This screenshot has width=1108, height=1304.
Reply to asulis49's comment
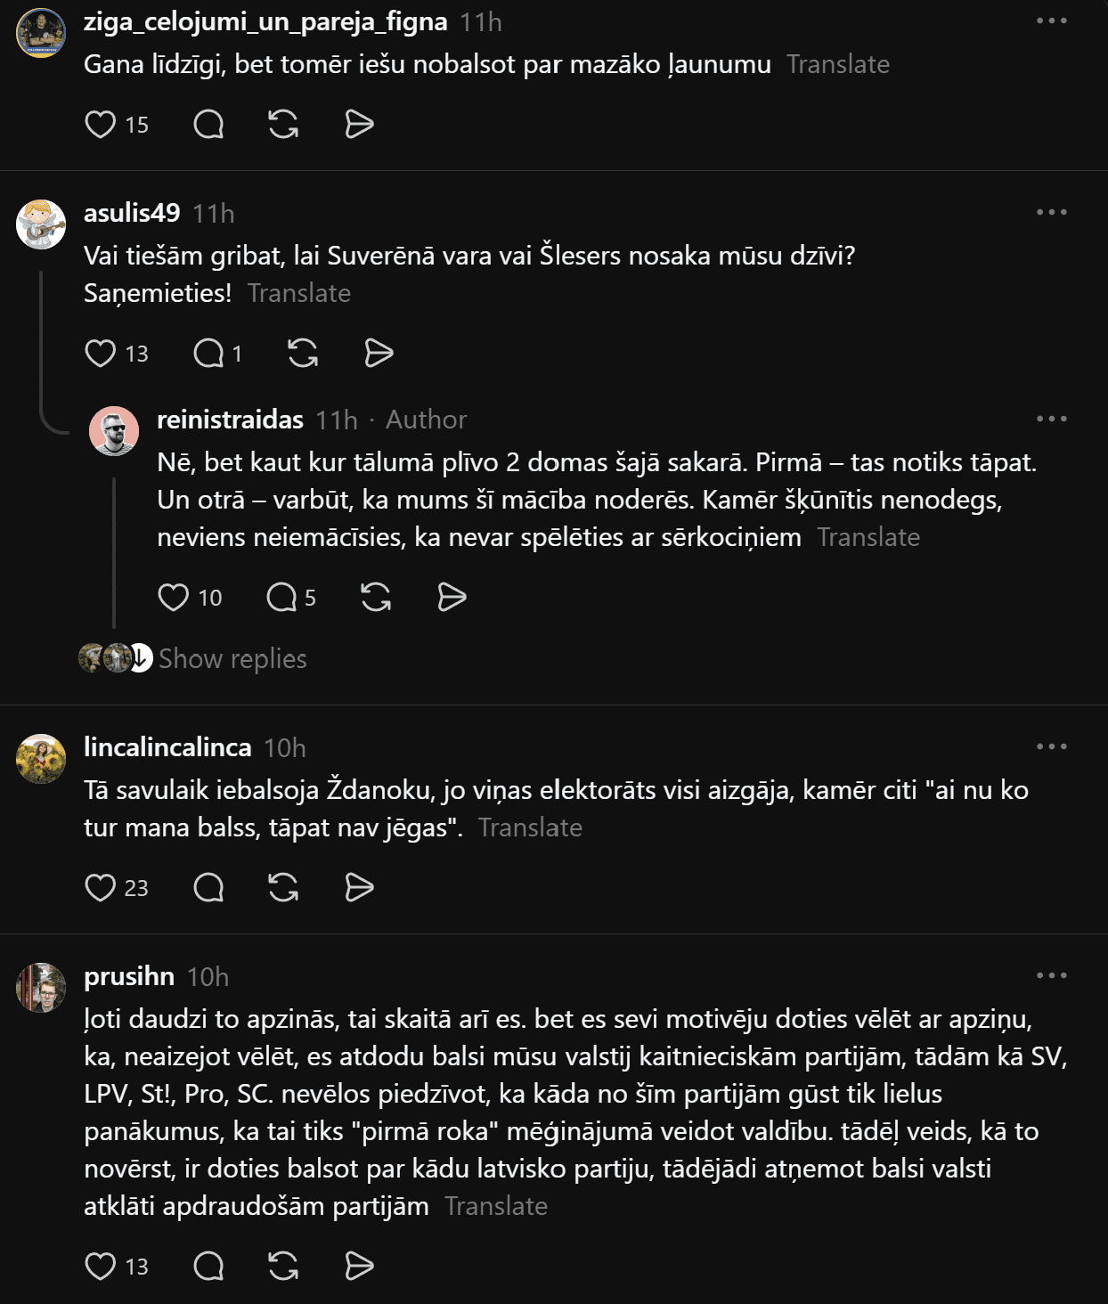point(208,353)
